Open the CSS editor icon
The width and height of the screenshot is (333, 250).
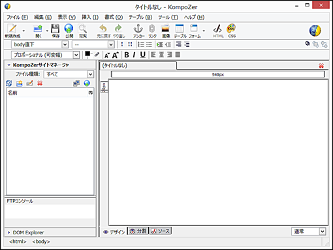232,31
